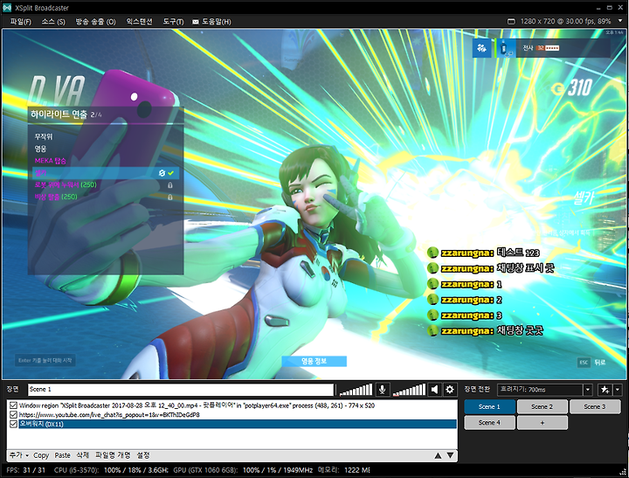Screen dimensions: 629x478
Task: Open the 소스 (S) menu
Action: 53,22
